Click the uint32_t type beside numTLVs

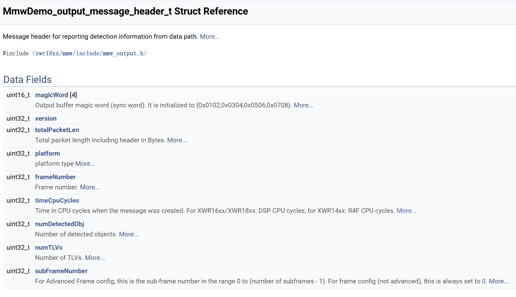(x=18, y=247)
